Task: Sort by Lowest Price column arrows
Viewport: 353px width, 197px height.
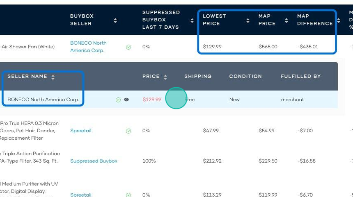Action: point(248,20)
